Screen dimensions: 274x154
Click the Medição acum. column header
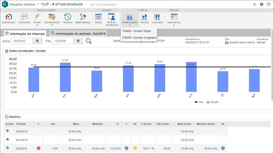pyautogui.click(x=206, y=124)
